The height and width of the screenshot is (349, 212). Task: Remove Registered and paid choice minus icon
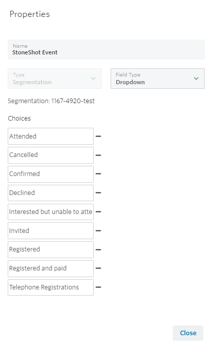point(98,268)
